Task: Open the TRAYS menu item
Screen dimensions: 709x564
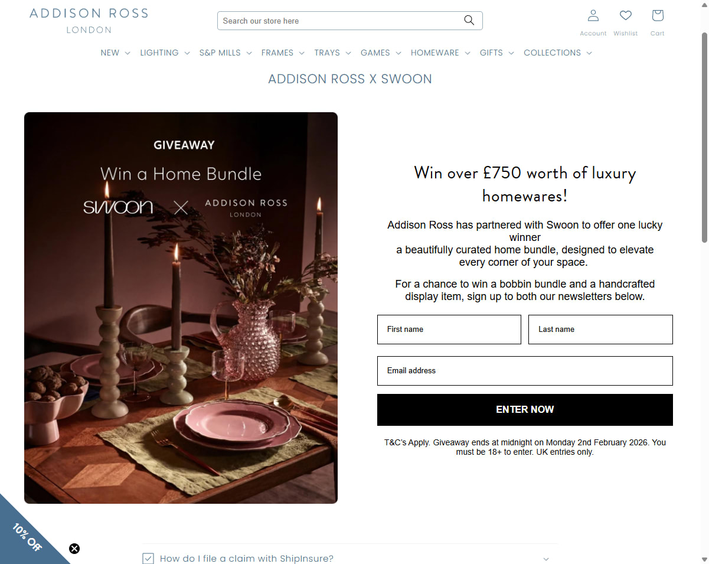Action: pyautogui.click(x=332, y=53)
